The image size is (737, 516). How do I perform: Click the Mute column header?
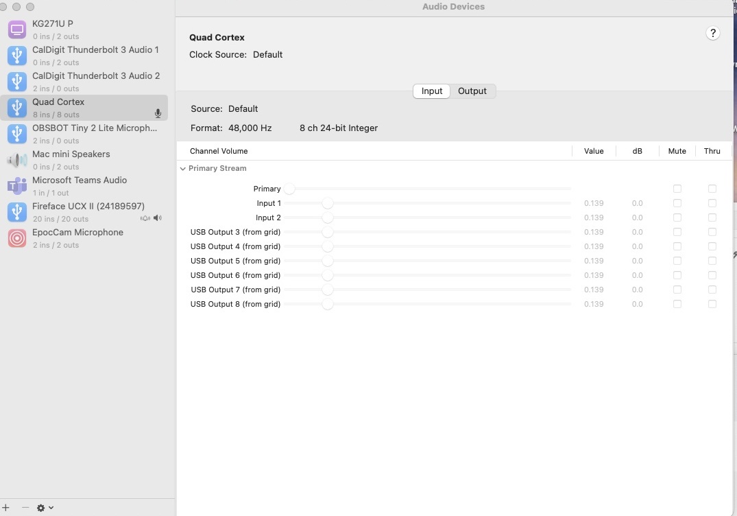(x=677, y=151)
